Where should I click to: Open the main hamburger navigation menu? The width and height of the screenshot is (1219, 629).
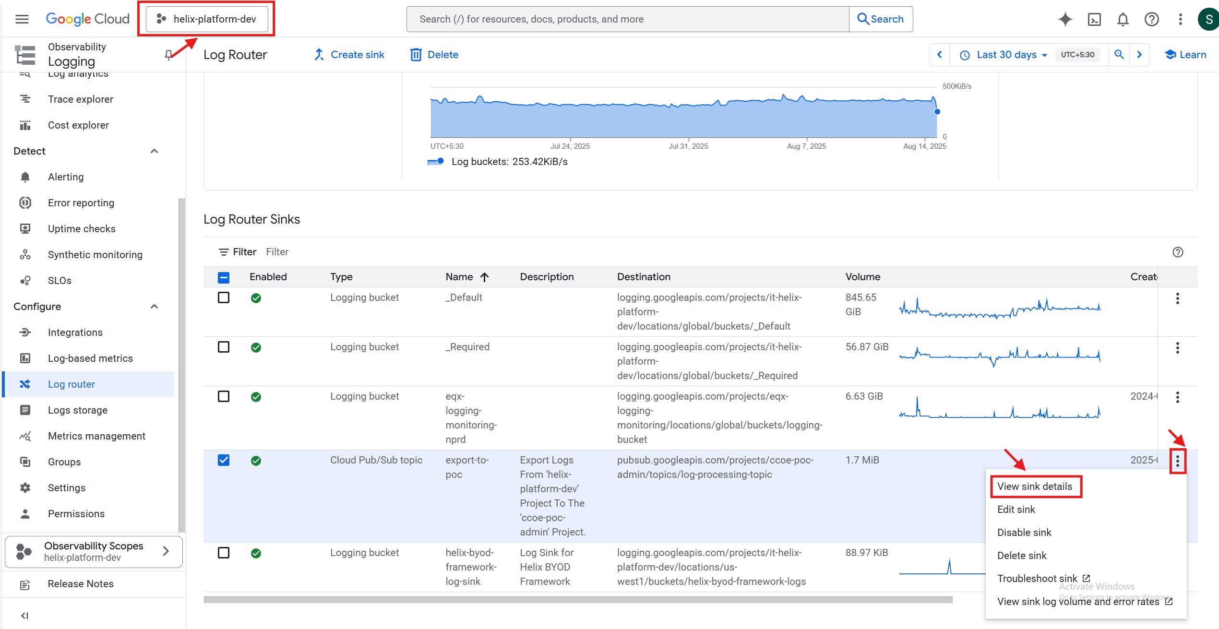pos(22,19)
